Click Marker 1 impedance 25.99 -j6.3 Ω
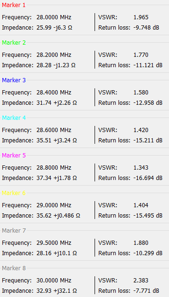The height and width of the screenshot is (297, 169). coord(54,28)
